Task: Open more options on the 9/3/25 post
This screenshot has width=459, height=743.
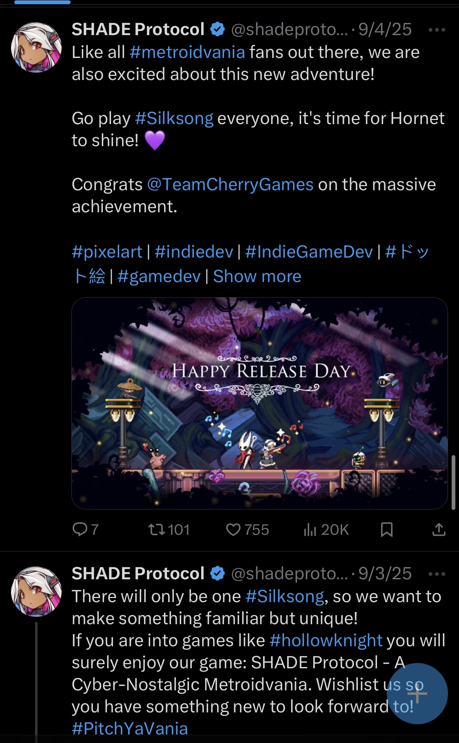Action: [x=437, y=574]
